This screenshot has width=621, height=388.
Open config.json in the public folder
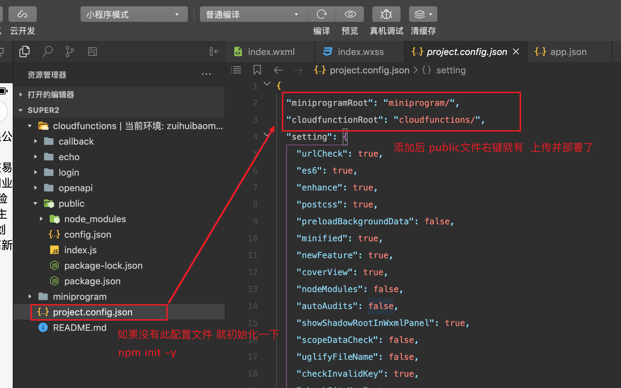[119, 235]
